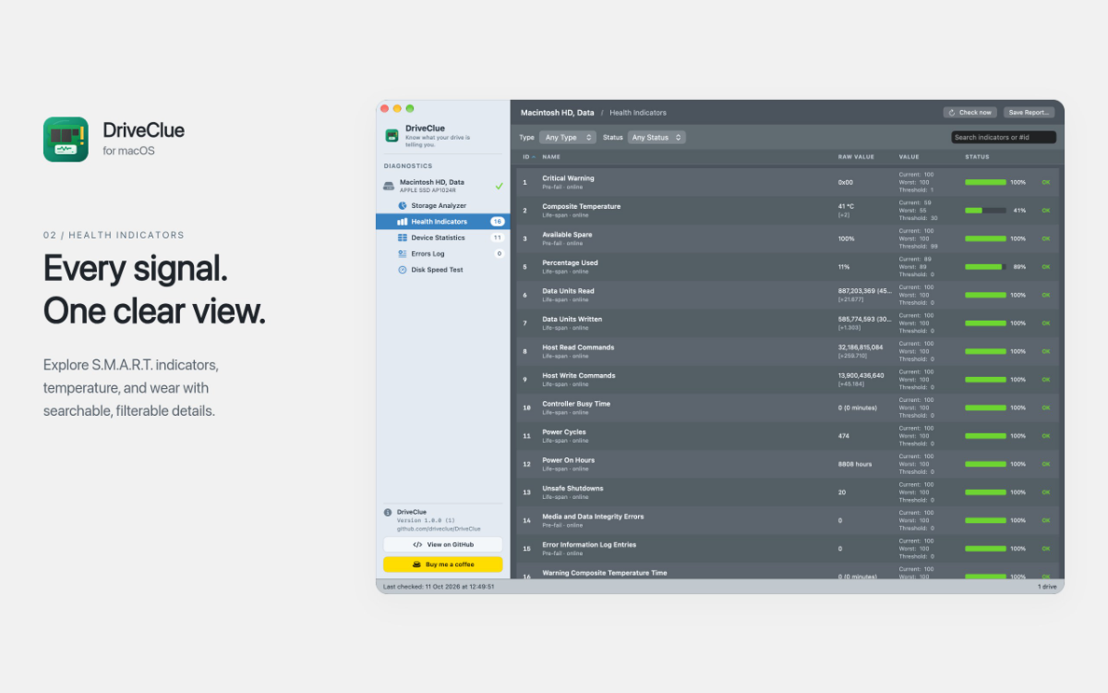Image resolution: width=1108 pixels, height=693 pixels.
Task: Select the Unsafe Shutdowns indicator row
Action: (788, 492)
